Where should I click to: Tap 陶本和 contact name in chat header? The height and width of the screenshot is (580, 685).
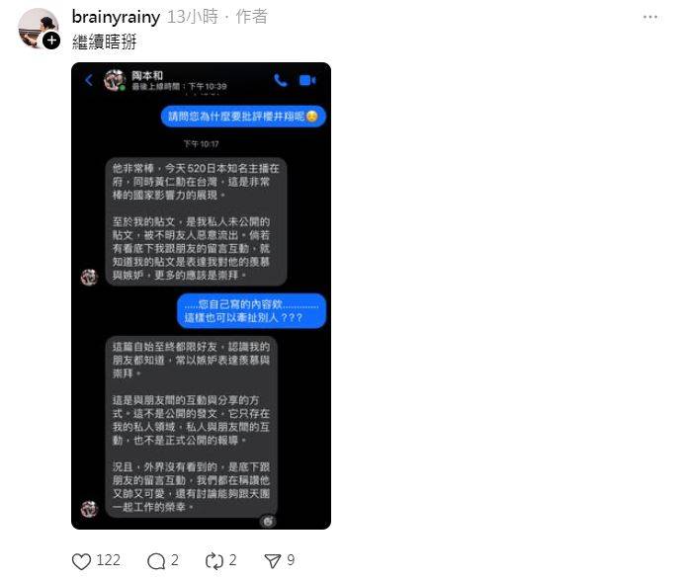147,75
